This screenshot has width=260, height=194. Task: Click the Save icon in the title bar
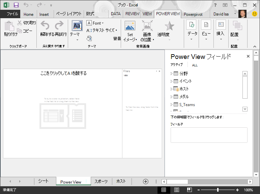coord(16,5)
